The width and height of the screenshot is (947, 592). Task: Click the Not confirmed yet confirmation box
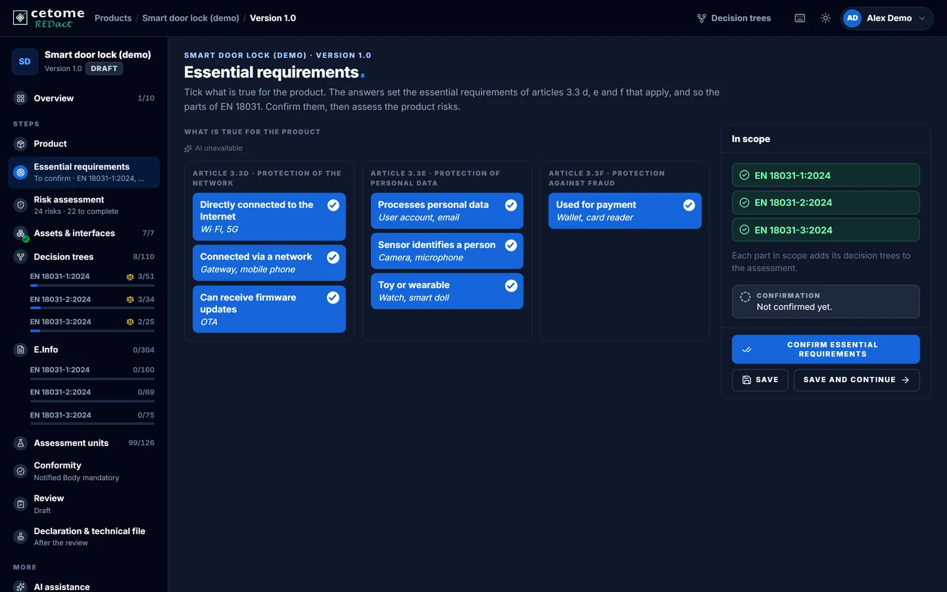[x=826, y=301]
